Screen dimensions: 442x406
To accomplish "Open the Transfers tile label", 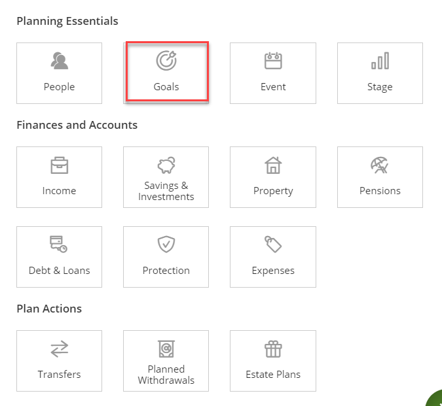I will click(59, 375).
